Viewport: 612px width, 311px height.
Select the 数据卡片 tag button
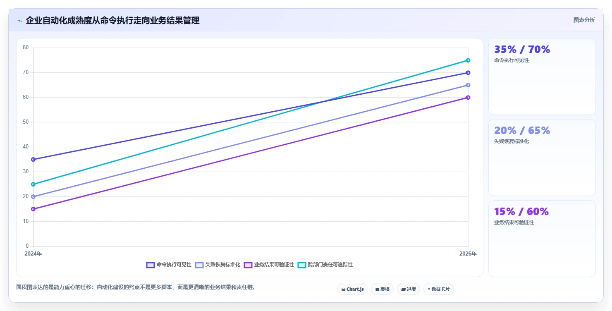click(438, 289)
